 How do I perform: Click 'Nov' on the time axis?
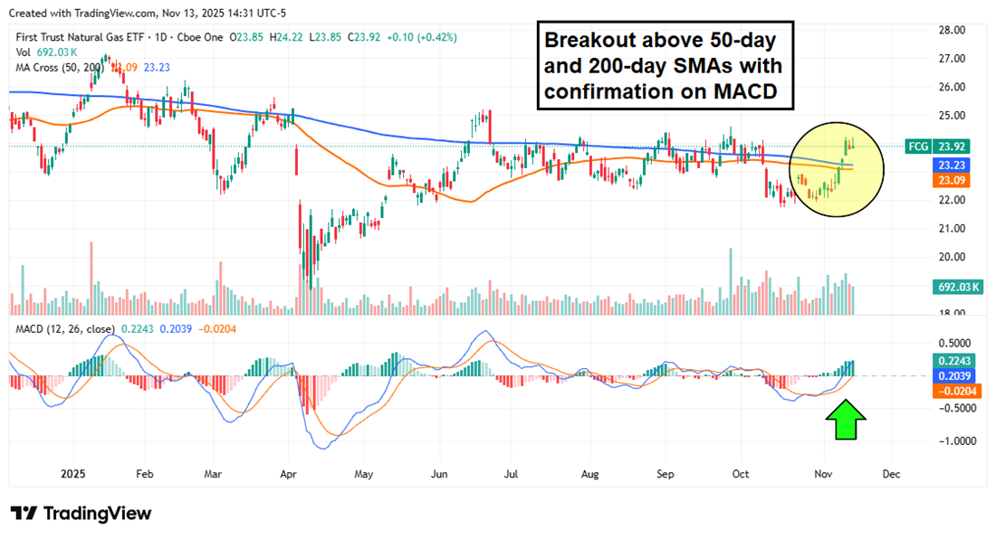pos(822,473)
